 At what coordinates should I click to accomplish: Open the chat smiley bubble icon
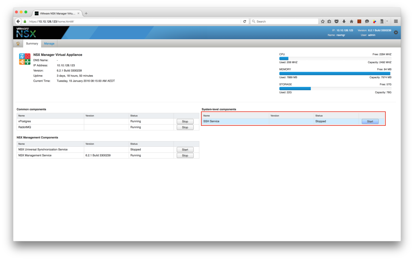[367, 21]
